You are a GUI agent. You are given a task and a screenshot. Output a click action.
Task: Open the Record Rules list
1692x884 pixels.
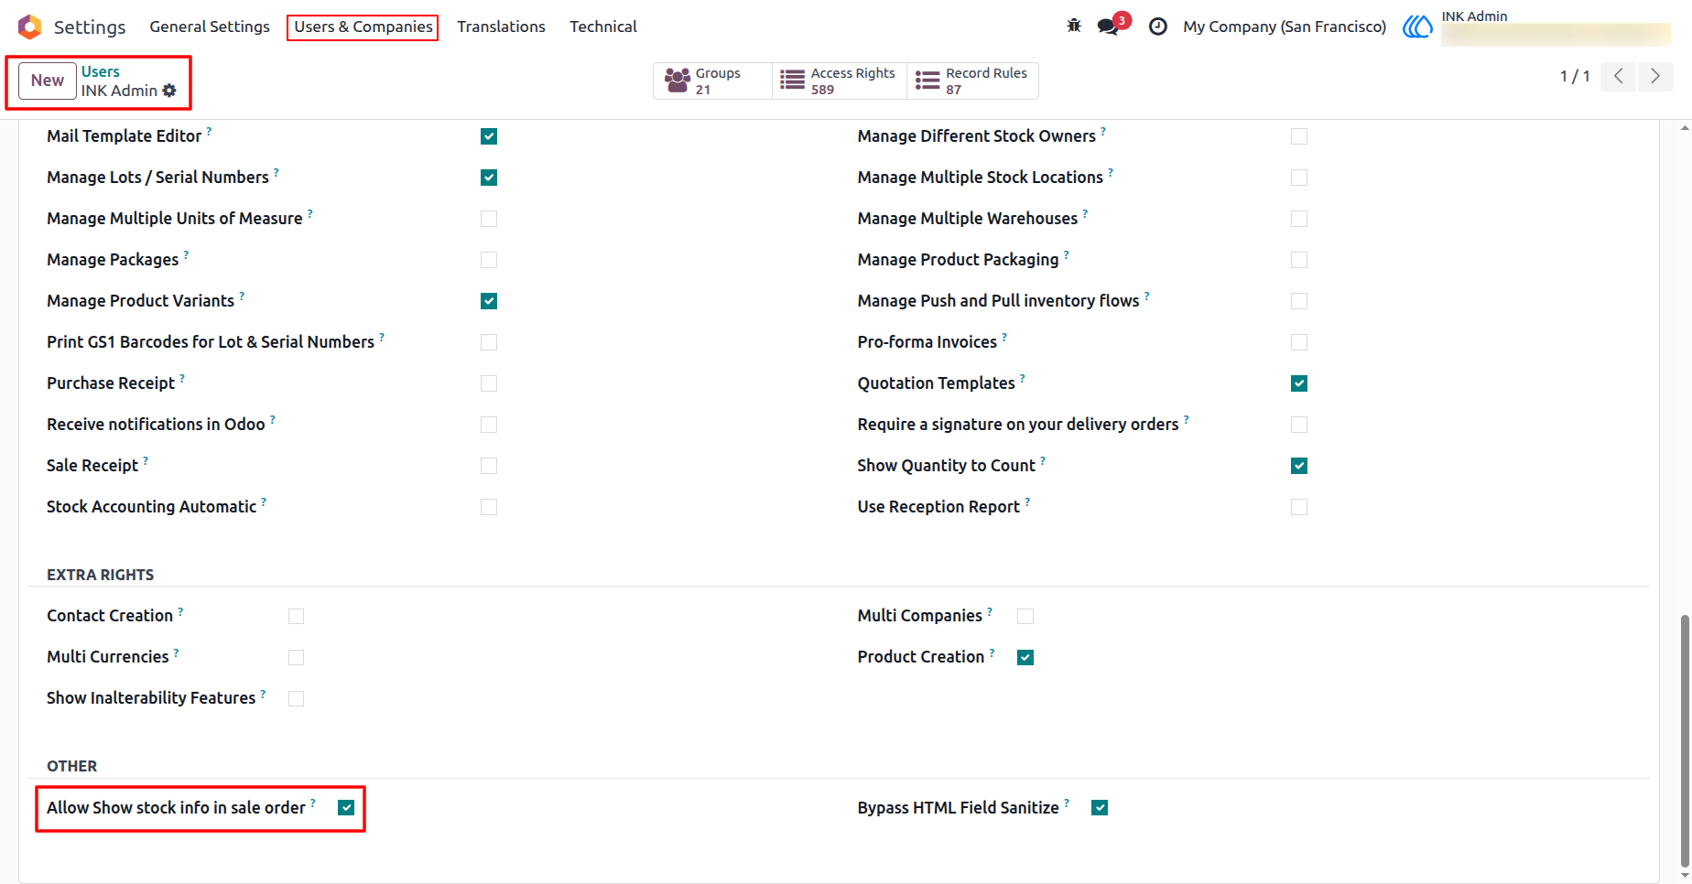pos(972,81)
